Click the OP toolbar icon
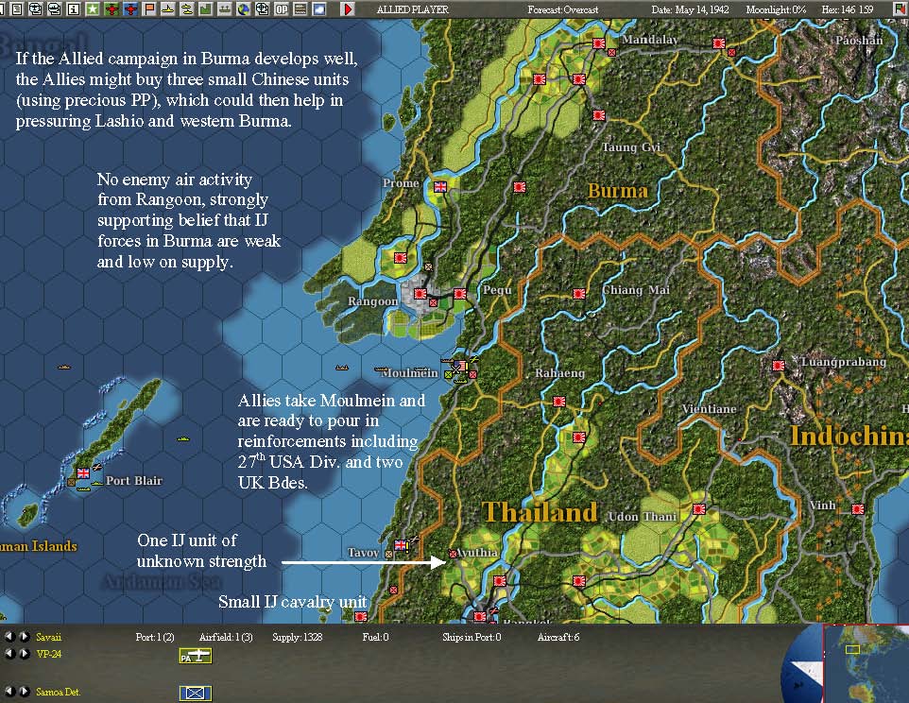The image size is (909, 703). point(282,9)
